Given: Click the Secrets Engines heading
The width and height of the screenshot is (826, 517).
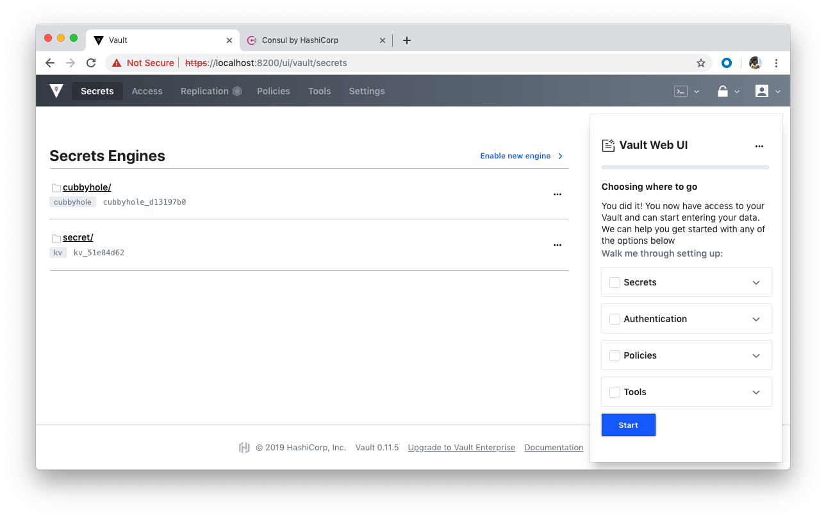Looking at the screenshot, I should pyautogui.click(x=108, y=156).
